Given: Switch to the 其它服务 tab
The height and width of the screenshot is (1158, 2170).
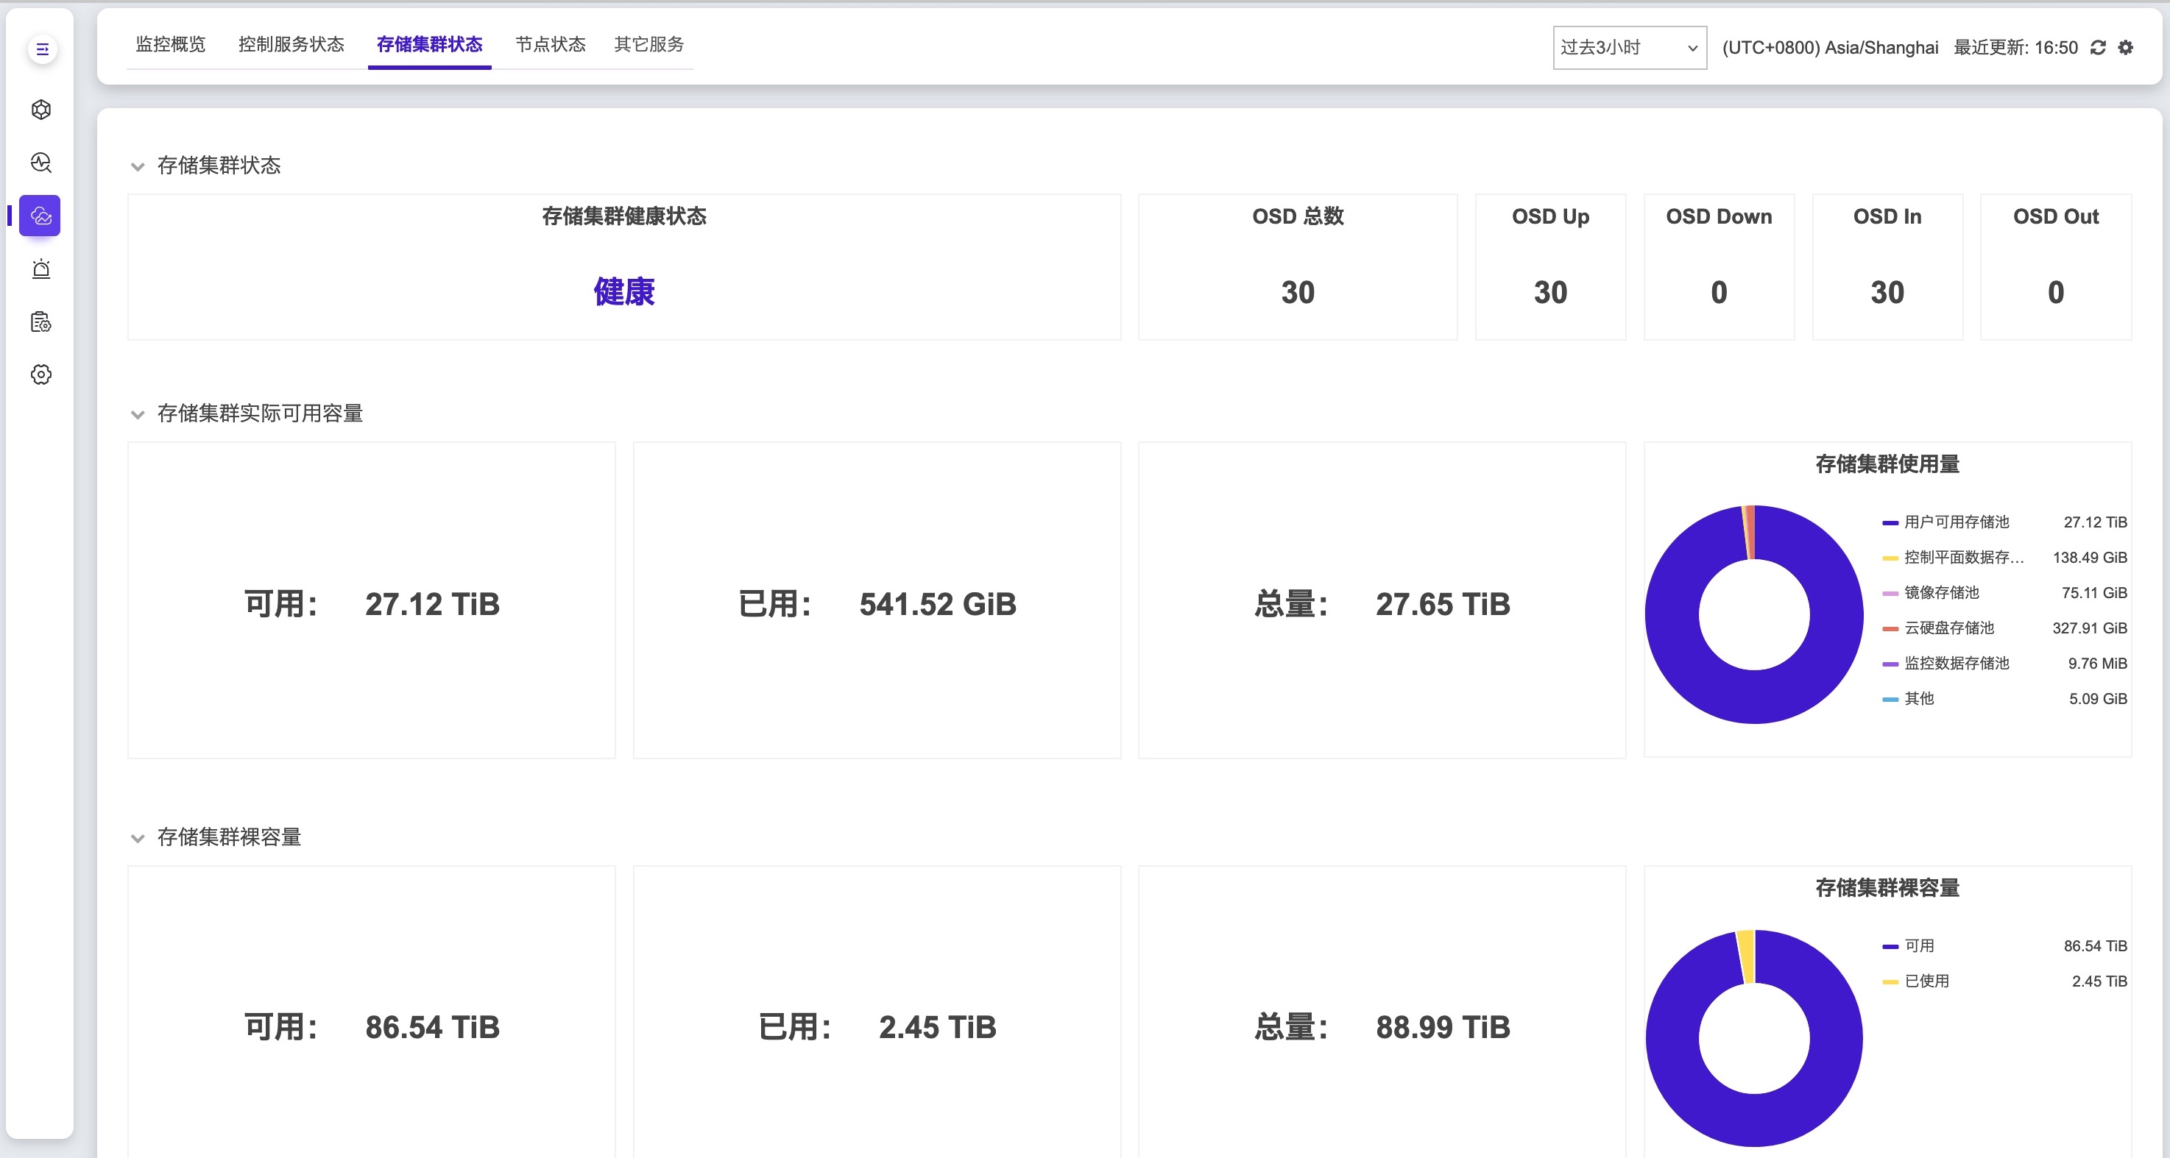Looking at the screenshot, I should click(x=648, y=45).
